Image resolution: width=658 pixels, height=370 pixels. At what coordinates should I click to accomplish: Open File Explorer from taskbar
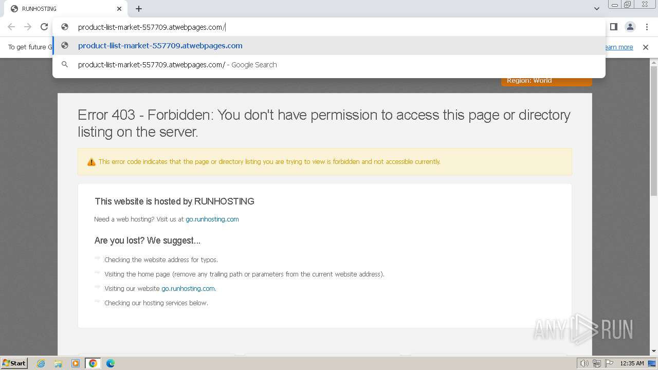pos(58,363)
